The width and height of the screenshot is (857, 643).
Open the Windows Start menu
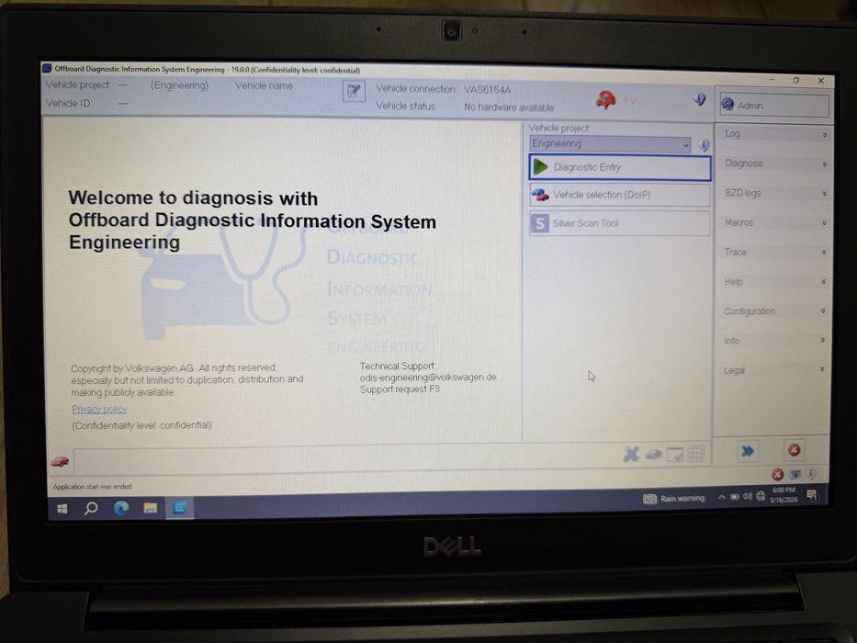(62, 509)
